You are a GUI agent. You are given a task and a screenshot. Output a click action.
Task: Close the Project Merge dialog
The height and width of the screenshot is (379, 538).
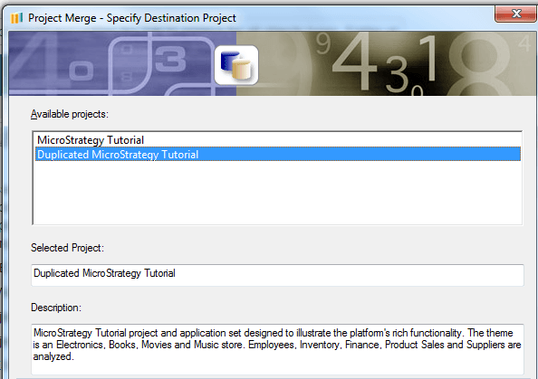click(515, 14)
